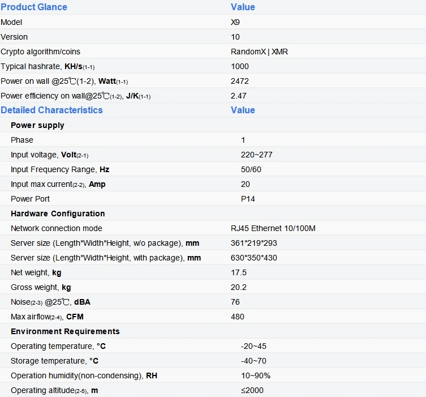Click 'Environment Requirements' section header

(x=65, y=331)
